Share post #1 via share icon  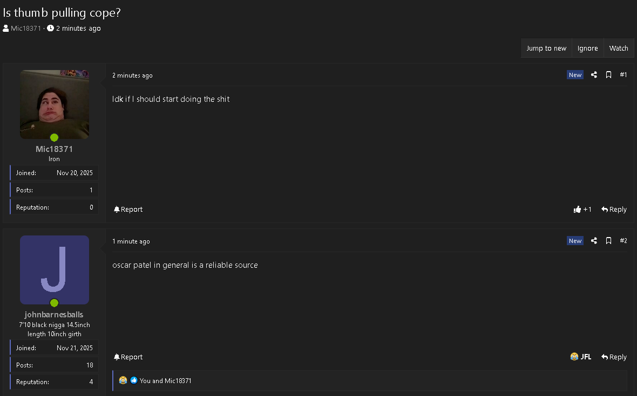(594, 75)
